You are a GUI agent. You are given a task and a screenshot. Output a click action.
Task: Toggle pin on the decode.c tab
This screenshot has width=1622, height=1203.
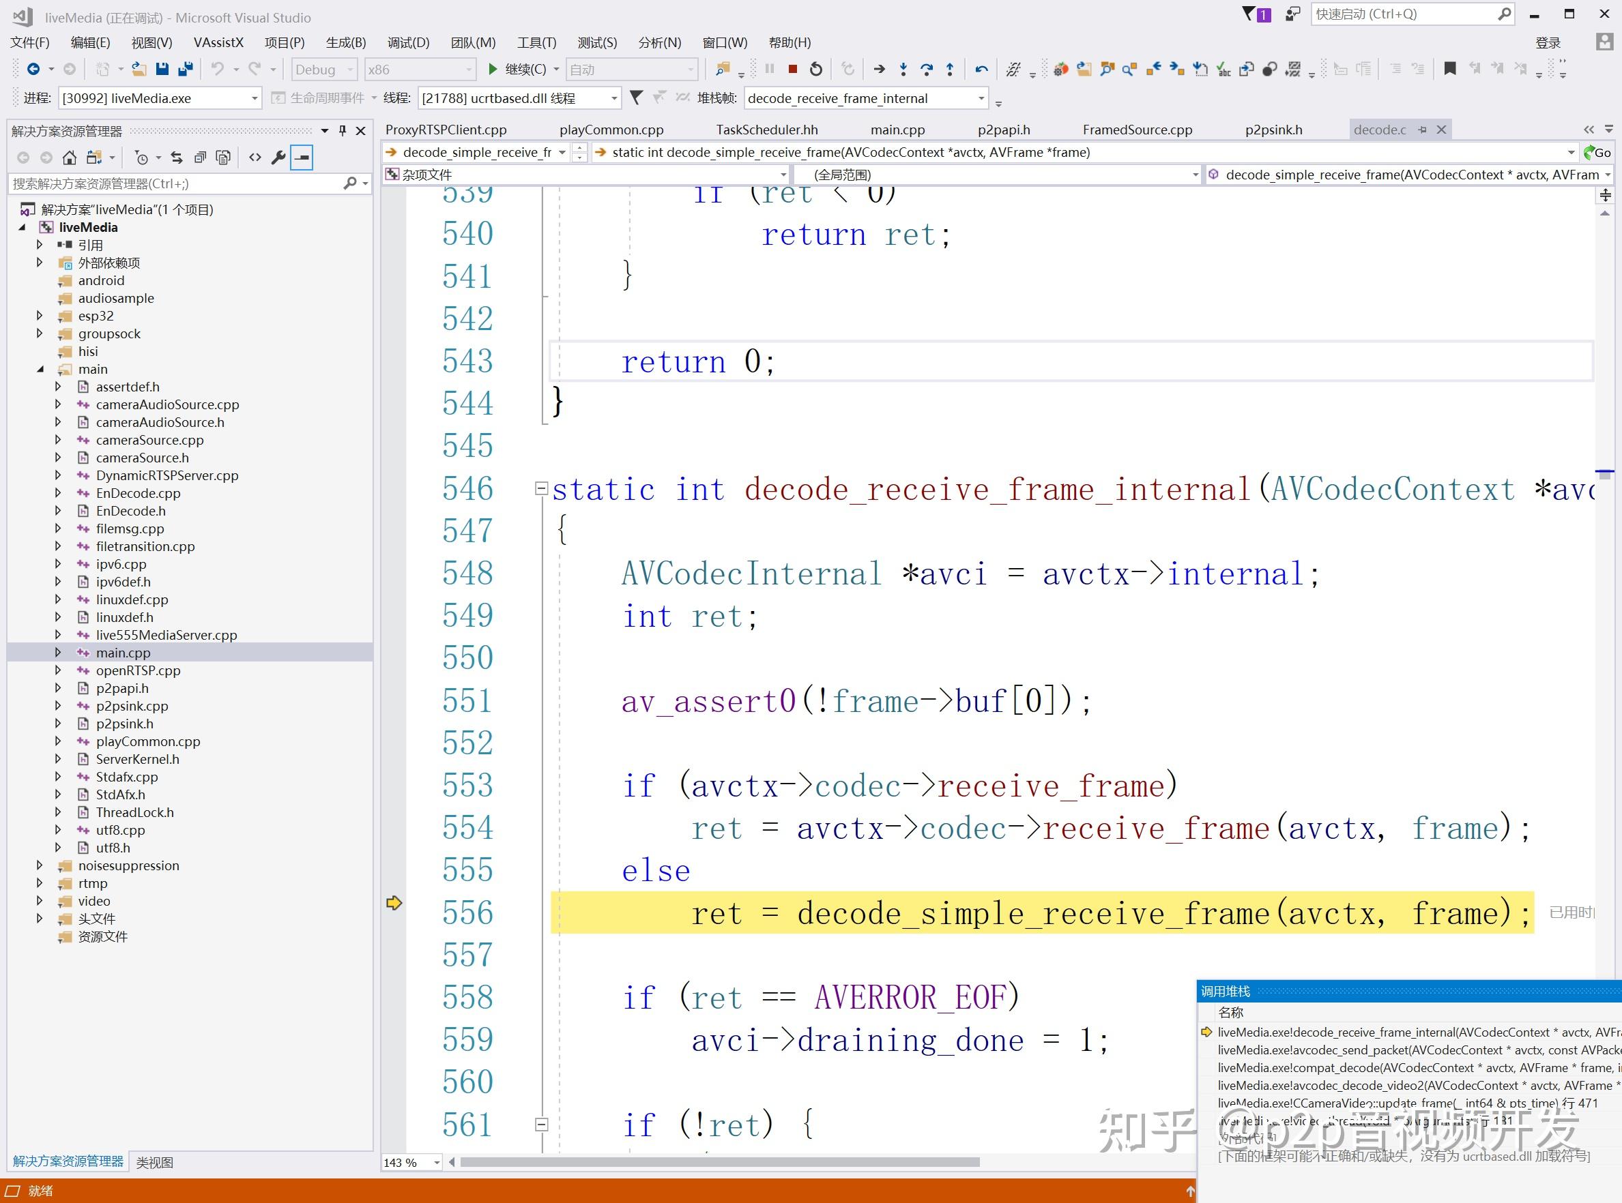coord(1422,130)
